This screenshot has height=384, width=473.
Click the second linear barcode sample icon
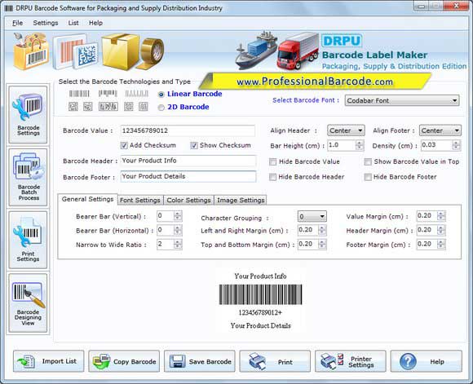point(108,94)
